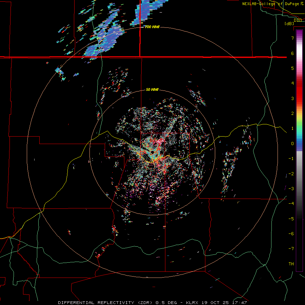Image resolution: width=305 pixels, height=305 pixels.
Task: Click the -7 value on the dB scale
Action: 291,249
